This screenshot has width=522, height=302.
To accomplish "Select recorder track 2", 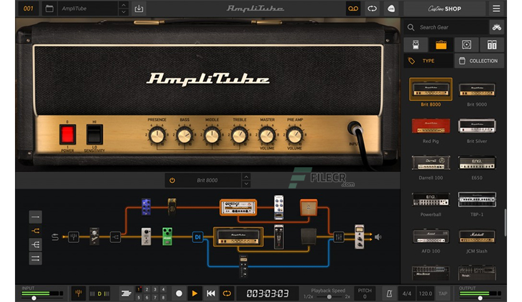I will click(147, 290).
